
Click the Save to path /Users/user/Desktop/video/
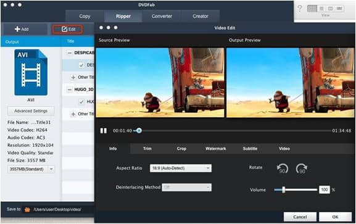tap(57, 209)
